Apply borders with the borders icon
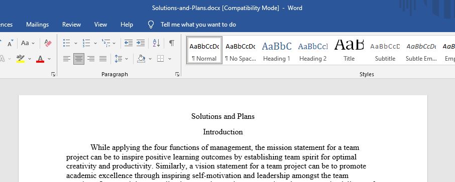Screen dimensions: 455x182 tap(161, 59)
